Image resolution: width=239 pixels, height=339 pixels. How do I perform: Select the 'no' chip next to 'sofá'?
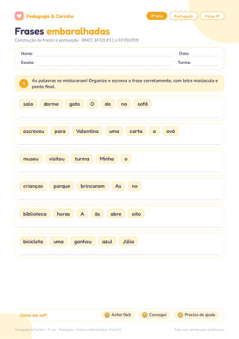[124, 104]
